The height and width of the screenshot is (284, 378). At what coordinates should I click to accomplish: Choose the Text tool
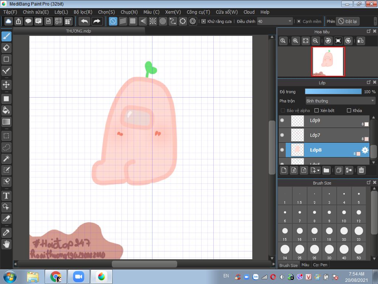point(6,196)
